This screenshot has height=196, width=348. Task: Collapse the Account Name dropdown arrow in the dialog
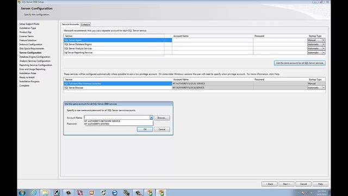click(x=151, y=118)
